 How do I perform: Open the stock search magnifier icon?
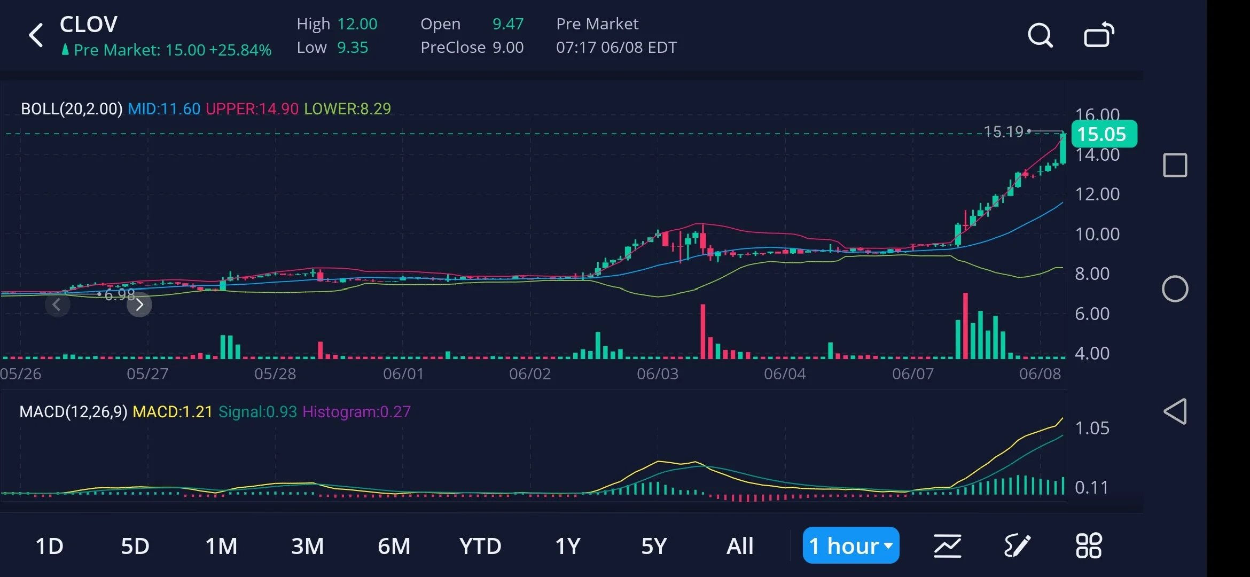1040,36
